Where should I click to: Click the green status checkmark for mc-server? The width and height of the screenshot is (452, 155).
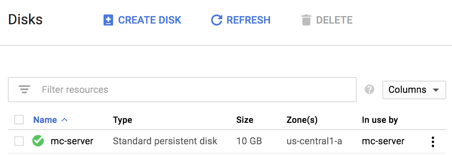pyautogui.click(x=38, y=141)
